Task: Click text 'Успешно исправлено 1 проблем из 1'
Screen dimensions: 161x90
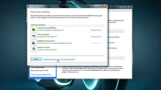Action: pos(50,30)
